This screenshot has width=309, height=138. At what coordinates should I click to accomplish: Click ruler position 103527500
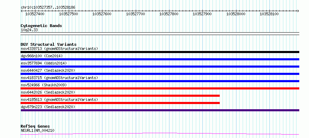click(68, 14)
